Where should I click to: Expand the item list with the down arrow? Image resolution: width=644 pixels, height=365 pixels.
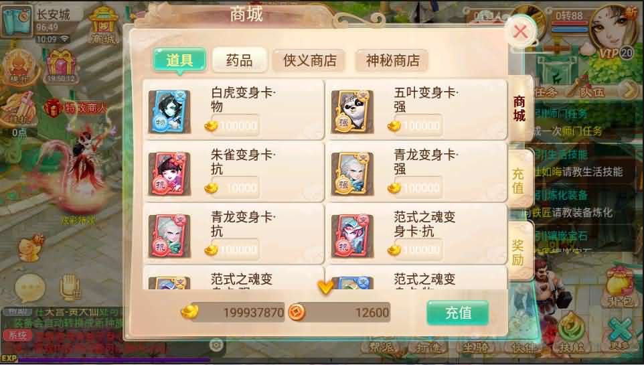point(325,287)
